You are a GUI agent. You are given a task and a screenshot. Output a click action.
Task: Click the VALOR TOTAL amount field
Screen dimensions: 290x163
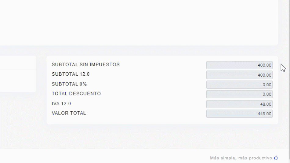point(239,114)
